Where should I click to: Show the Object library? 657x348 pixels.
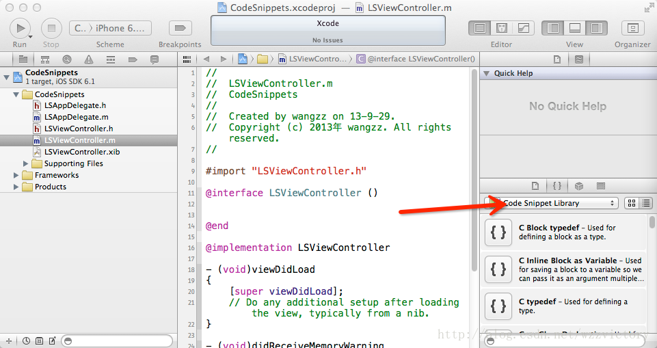(x=579, y=185)
